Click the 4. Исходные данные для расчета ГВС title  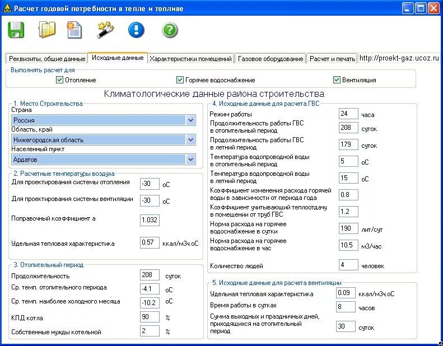pyautogui.click(x=265, y=104)
